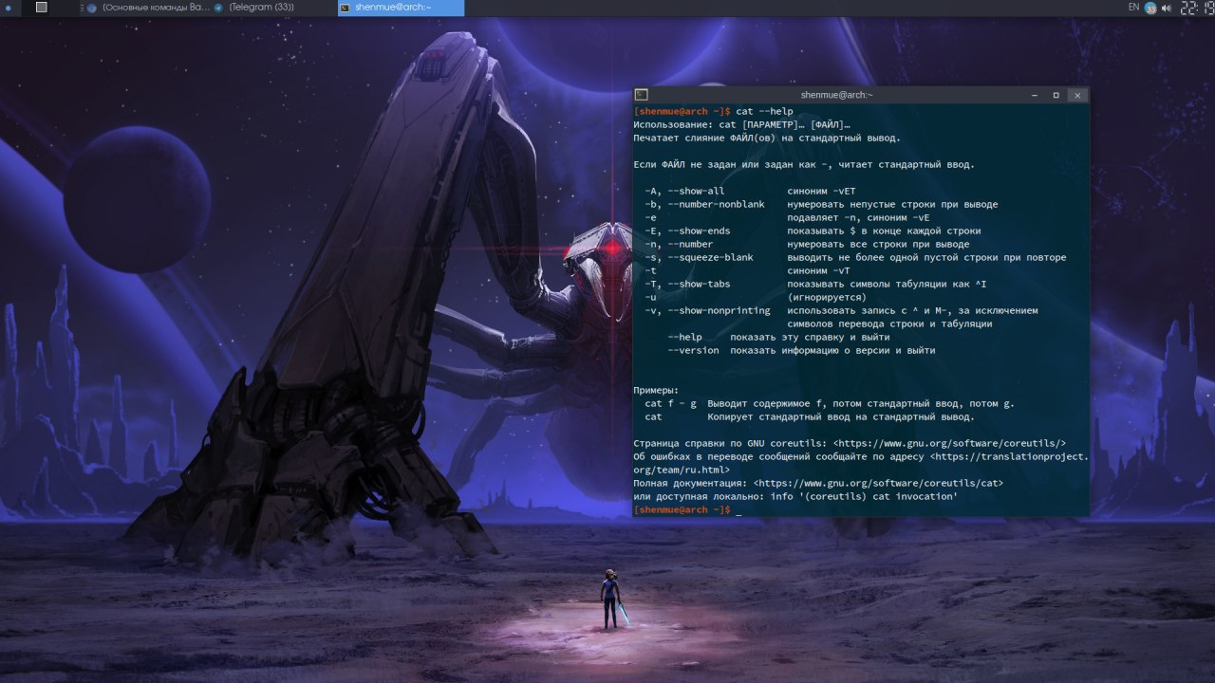Click the '(игнорируется)' text for -u

click(827, 297)
